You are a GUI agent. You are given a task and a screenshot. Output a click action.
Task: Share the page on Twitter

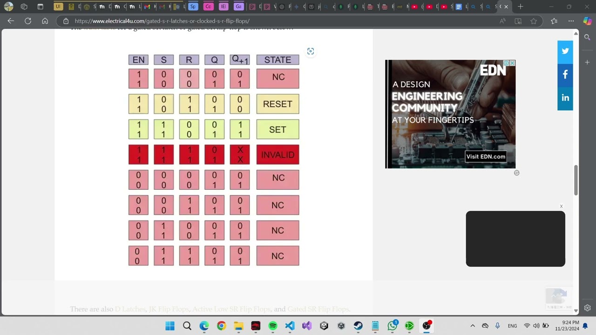click(565, 51)
